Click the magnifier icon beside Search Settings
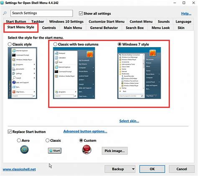 tap(5, 13)
